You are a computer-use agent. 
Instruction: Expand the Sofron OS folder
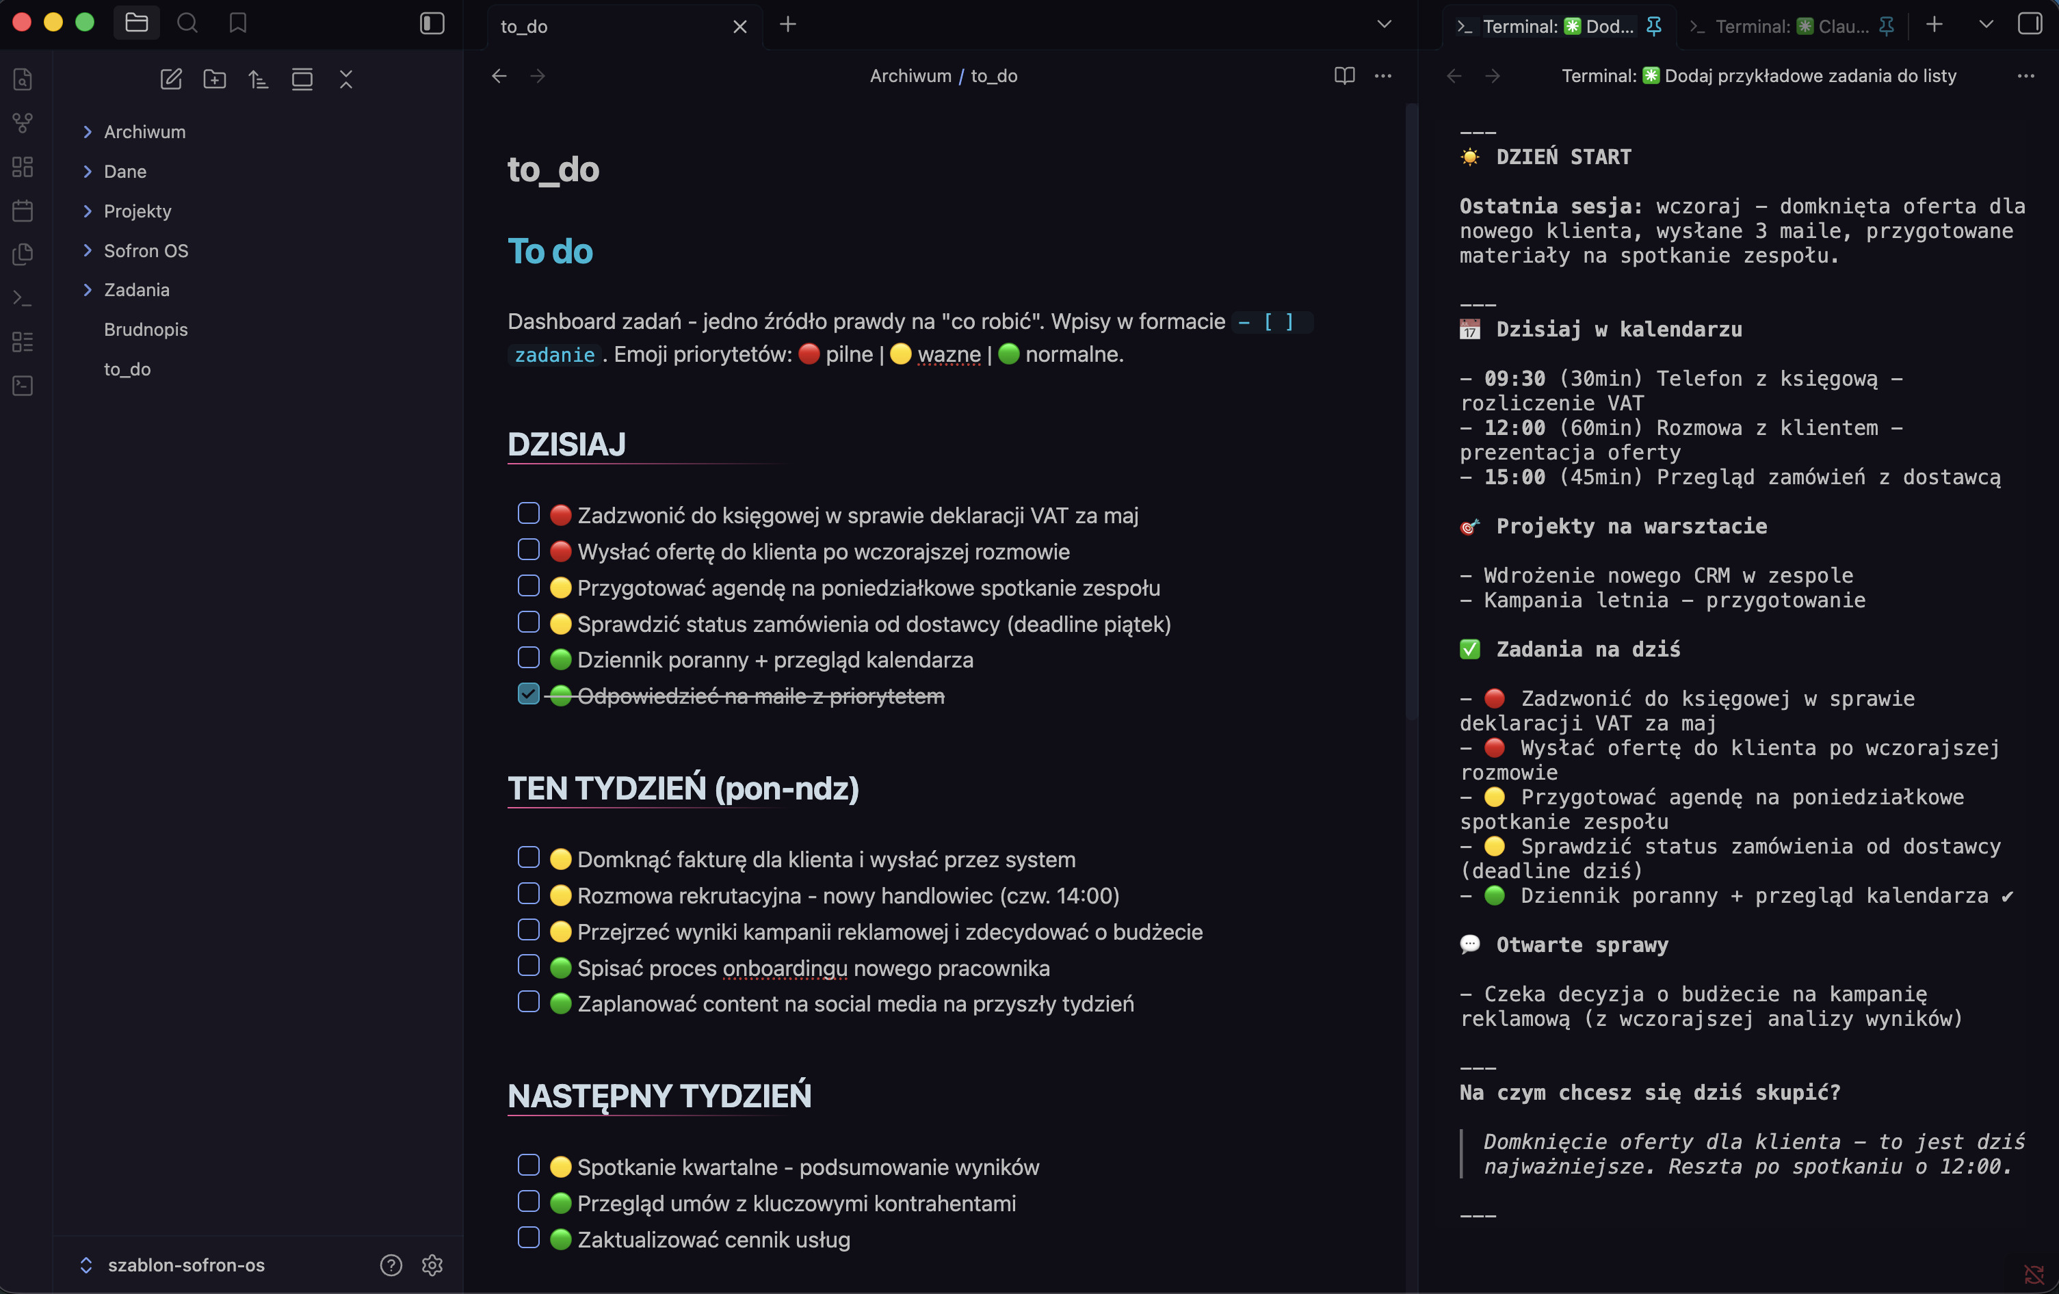coord(88,250)
